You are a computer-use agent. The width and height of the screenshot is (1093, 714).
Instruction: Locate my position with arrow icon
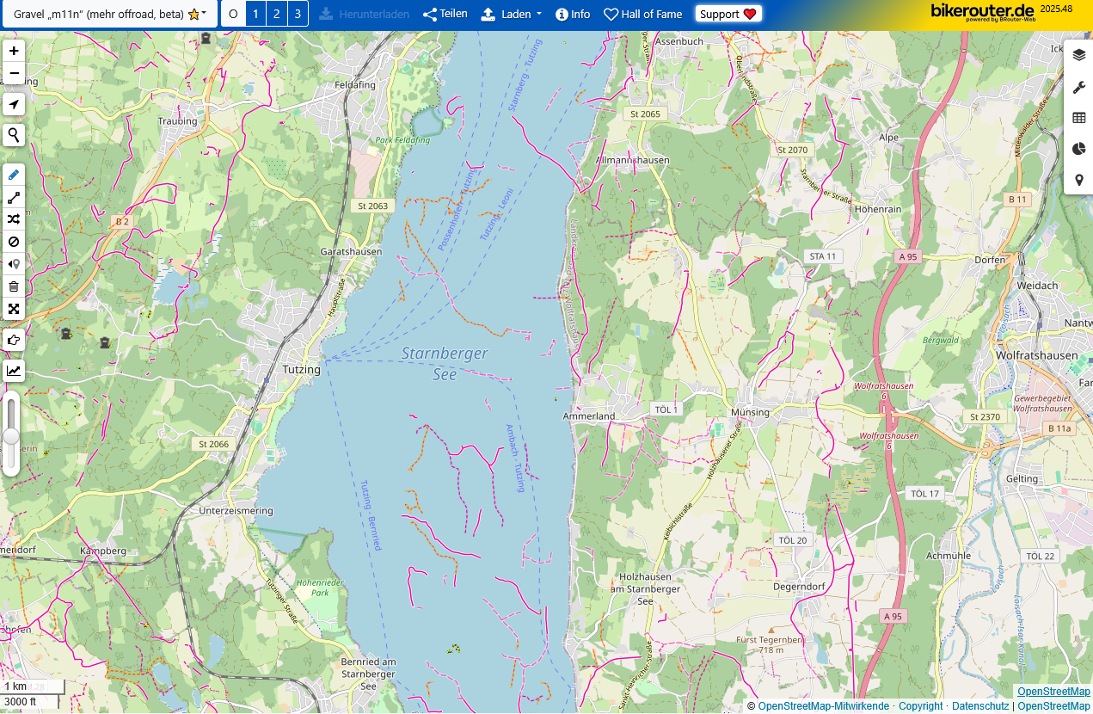tap(14, 105)
